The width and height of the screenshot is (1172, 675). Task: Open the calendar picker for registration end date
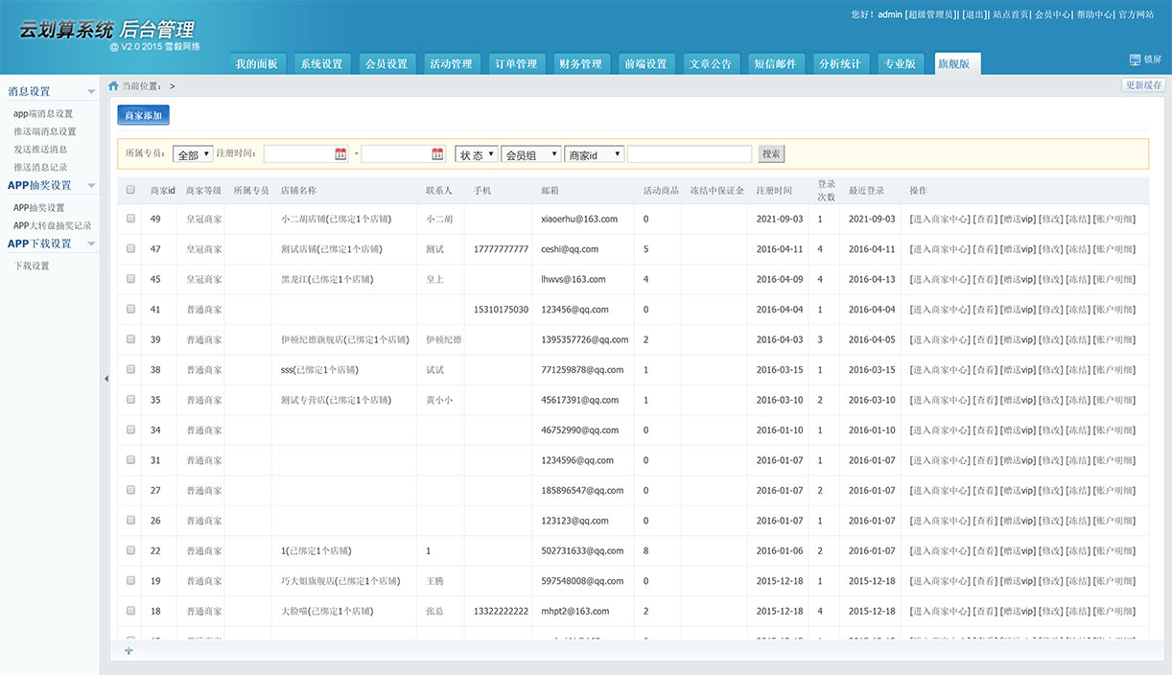tap(437, 154)
